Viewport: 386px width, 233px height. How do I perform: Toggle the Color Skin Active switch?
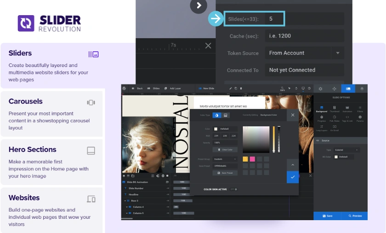234,189
